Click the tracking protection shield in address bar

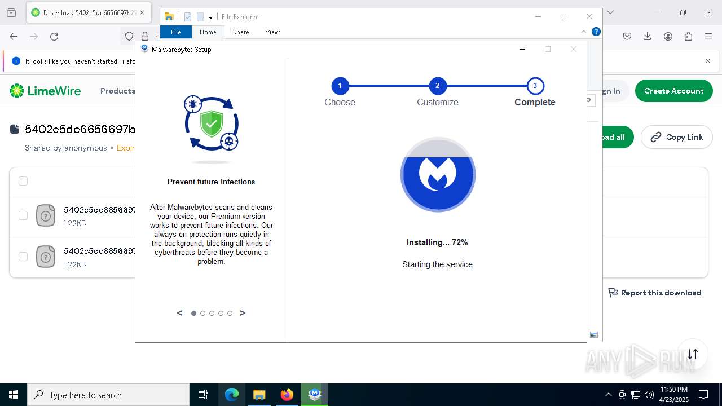point(129,36)
